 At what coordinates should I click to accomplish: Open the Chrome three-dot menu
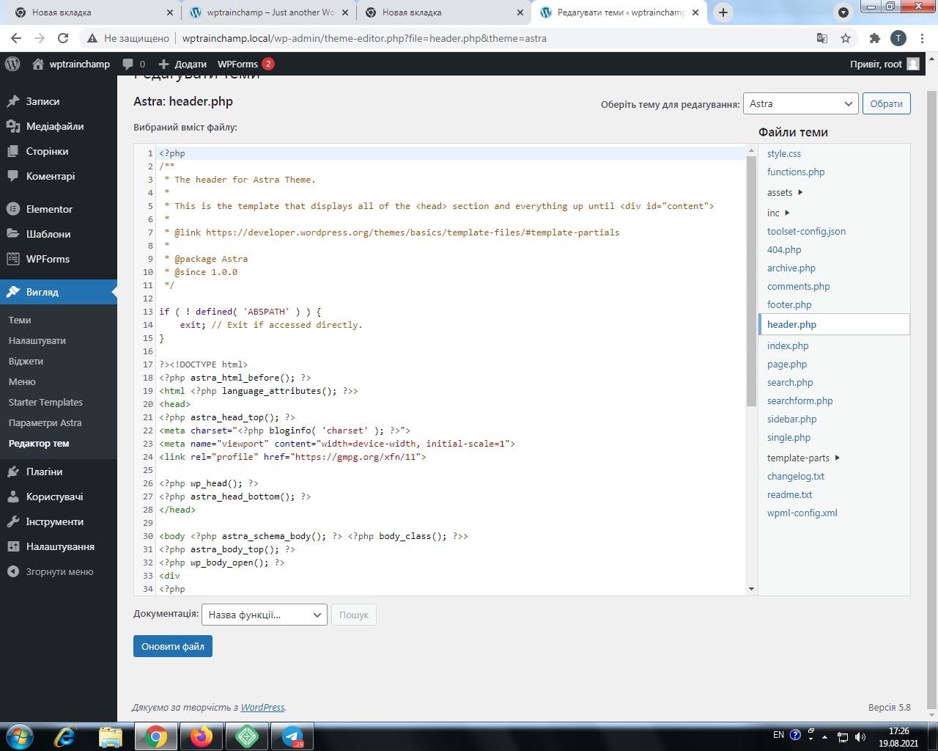click(921, 38)
